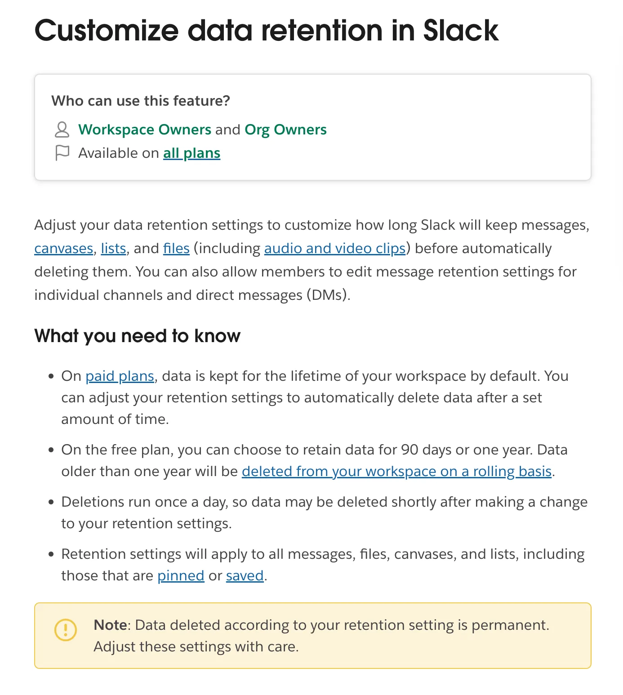Follow the paid plans link

point(120,376)
